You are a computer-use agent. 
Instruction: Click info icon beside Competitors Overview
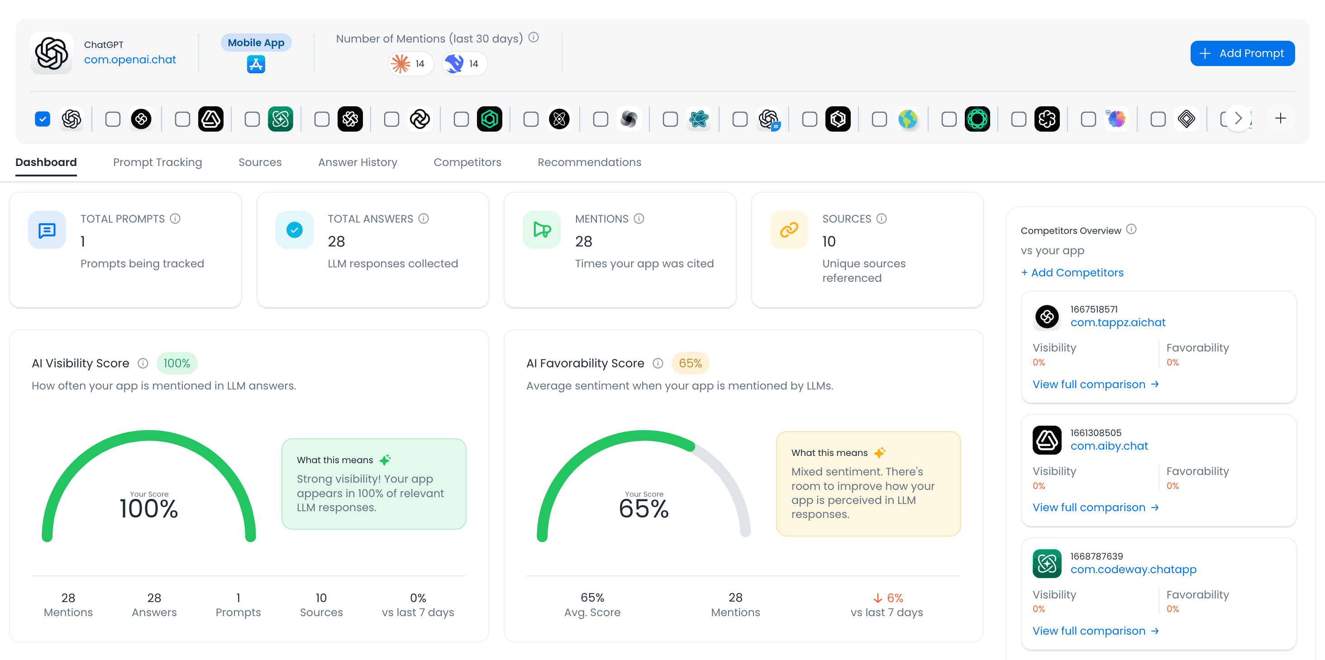(1131, 229)
